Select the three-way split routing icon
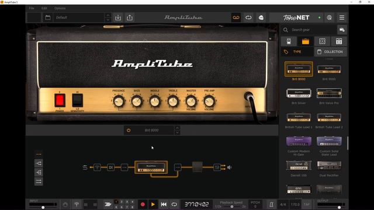Screen dimensions: 374x210 coord(39,173)
